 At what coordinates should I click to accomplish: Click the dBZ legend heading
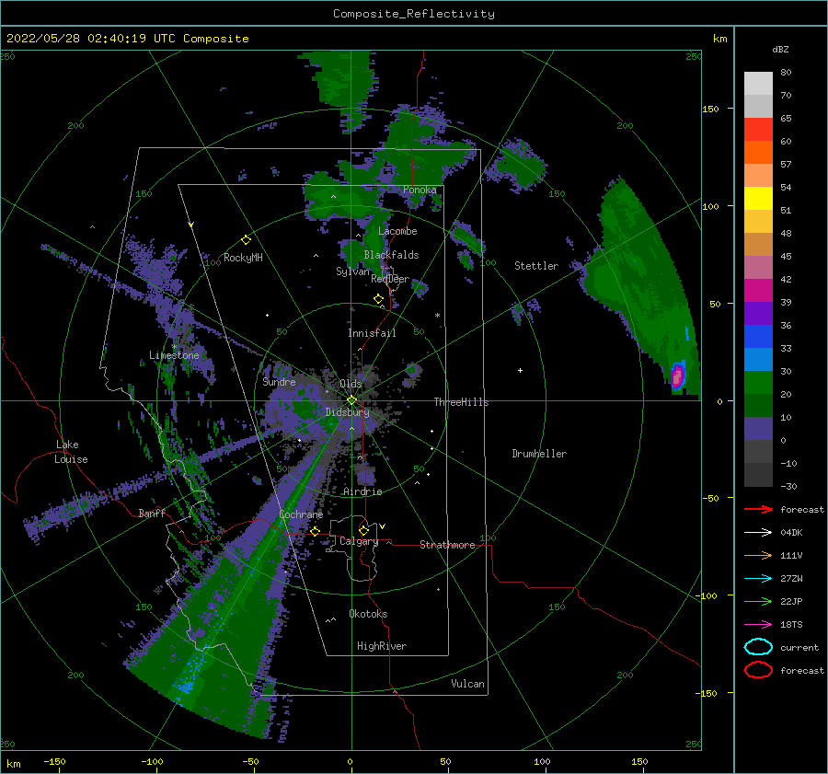(x=780, y=49)
